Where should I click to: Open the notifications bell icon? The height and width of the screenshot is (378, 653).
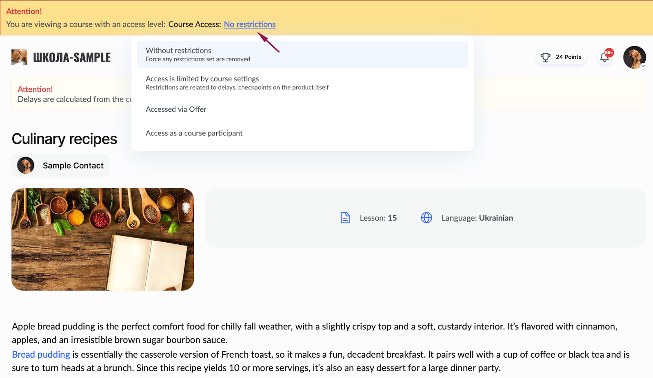pyautogui.click(x=604, y=57)
